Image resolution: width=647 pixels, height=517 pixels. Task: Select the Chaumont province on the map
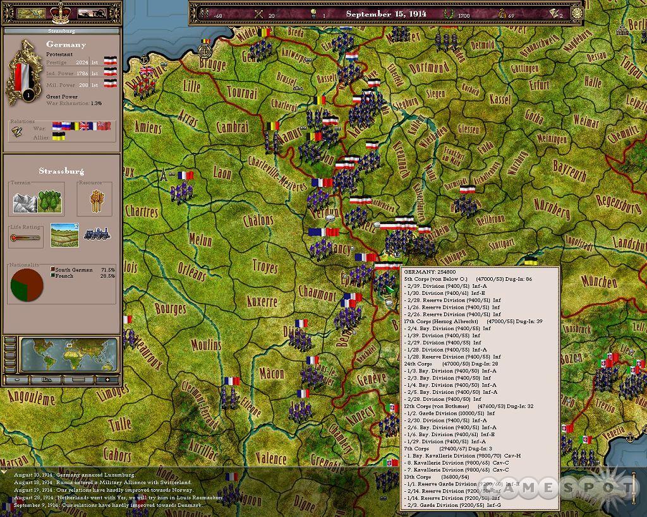[317, 292]
